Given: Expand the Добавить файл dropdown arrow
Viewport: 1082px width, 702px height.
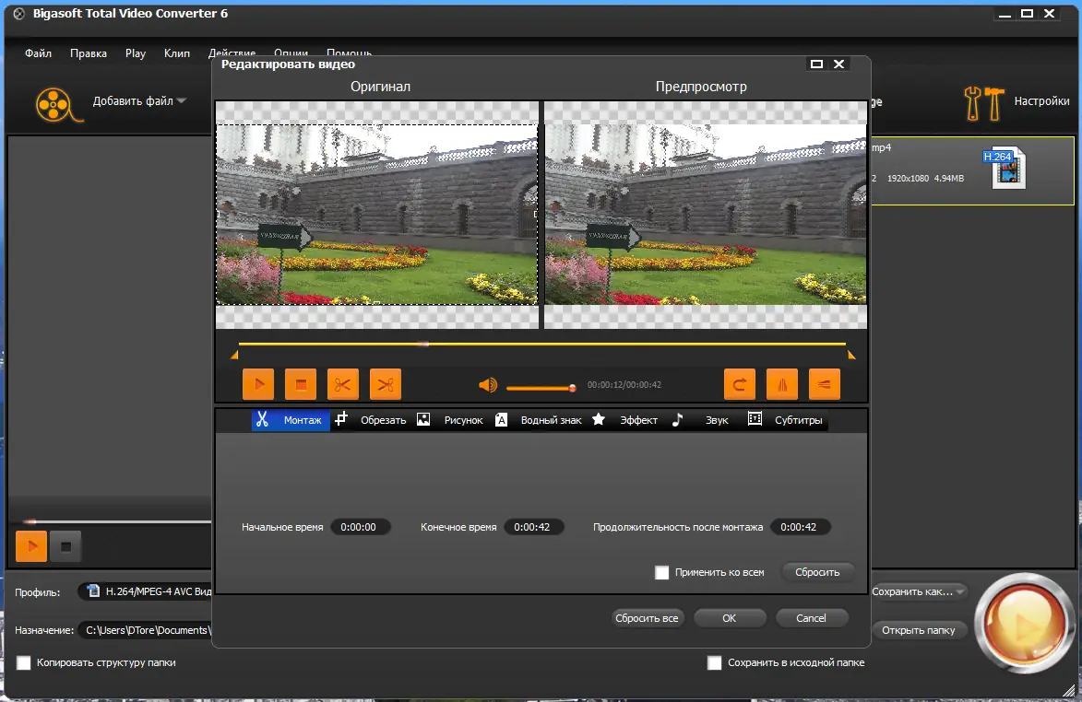Looking at the screenshot, I should coord(182,100).
